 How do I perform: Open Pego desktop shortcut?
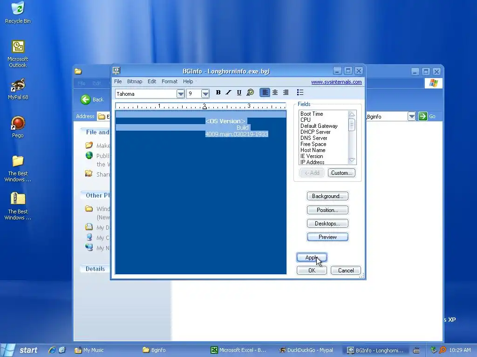(x=18, y=127)
